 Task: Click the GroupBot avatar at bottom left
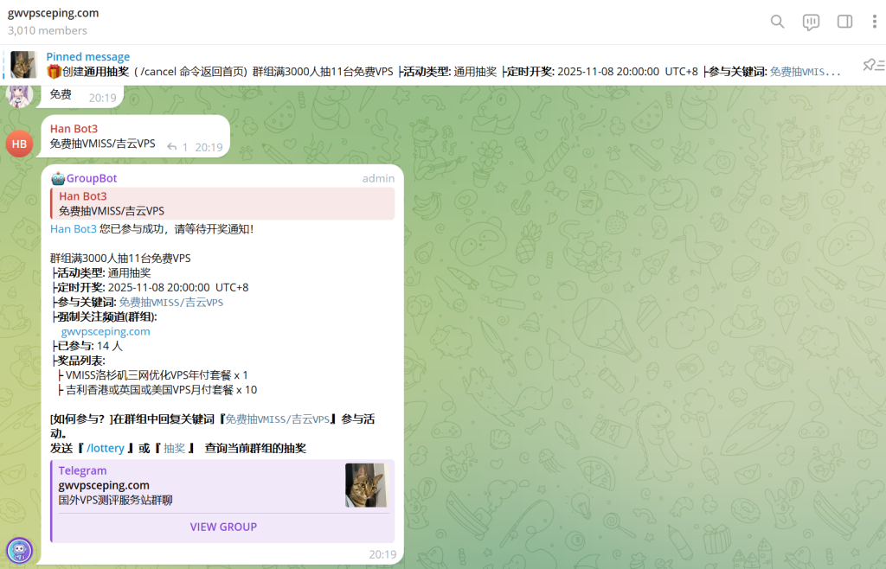click(x=19, y=551)
